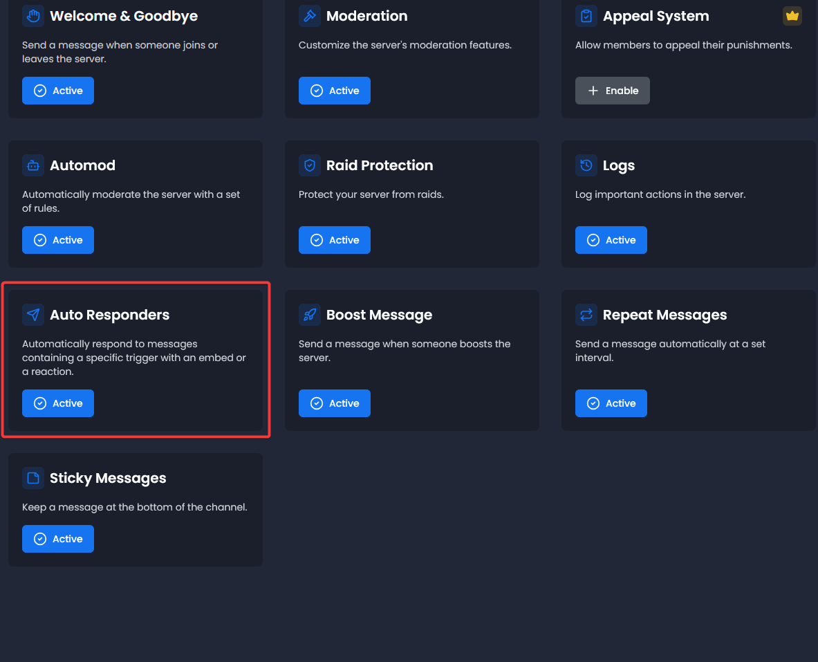The width and height of the screenshot is (818, 662).
Task: Open the Sticky Messages title
Action: point(108,478)
